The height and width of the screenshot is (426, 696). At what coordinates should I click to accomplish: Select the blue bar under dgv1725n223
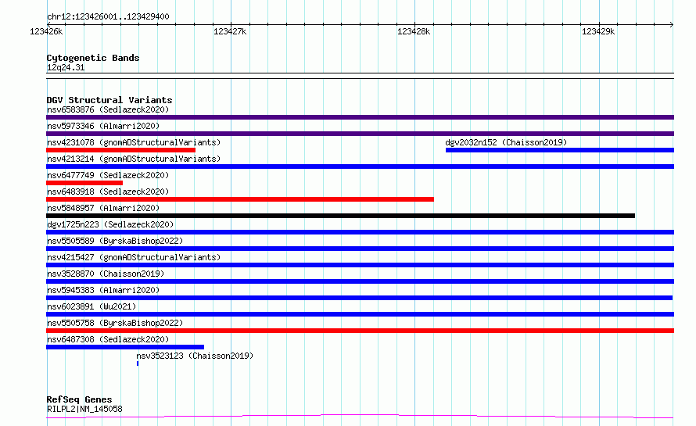(360, 232)
